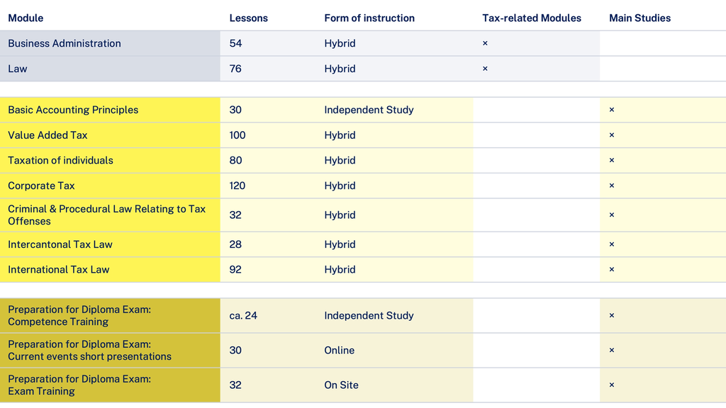Click the Form of instruction header
The image size is (726, 408).
click(x=369, y=18)
